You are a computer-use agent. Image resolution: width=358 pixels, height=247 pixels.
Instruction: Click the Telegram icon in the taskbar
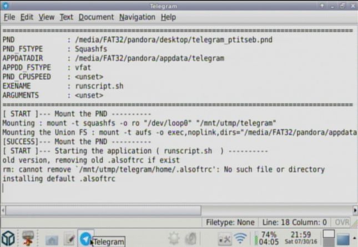click(x=85, y=238)
